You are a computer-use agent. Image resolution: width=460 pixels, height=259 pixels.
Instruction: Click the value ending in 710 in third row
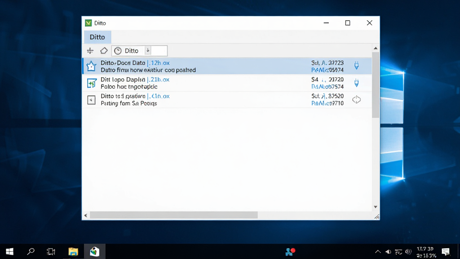(x=327, y=103)
